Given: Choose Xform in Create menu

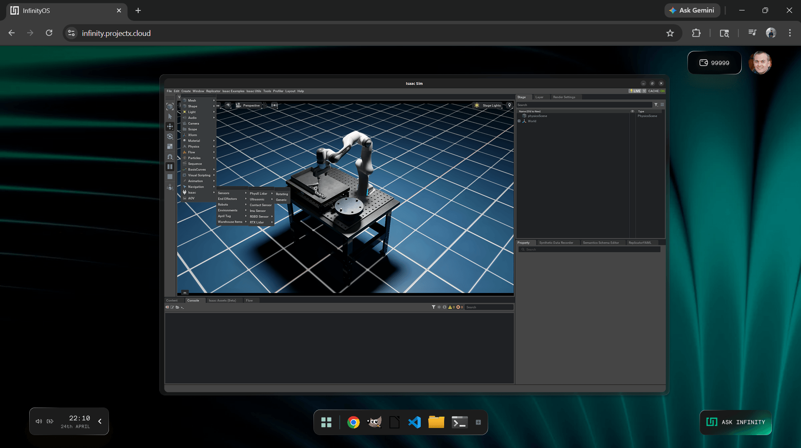Looking at the screenshot, I should [x=199, y=135].
